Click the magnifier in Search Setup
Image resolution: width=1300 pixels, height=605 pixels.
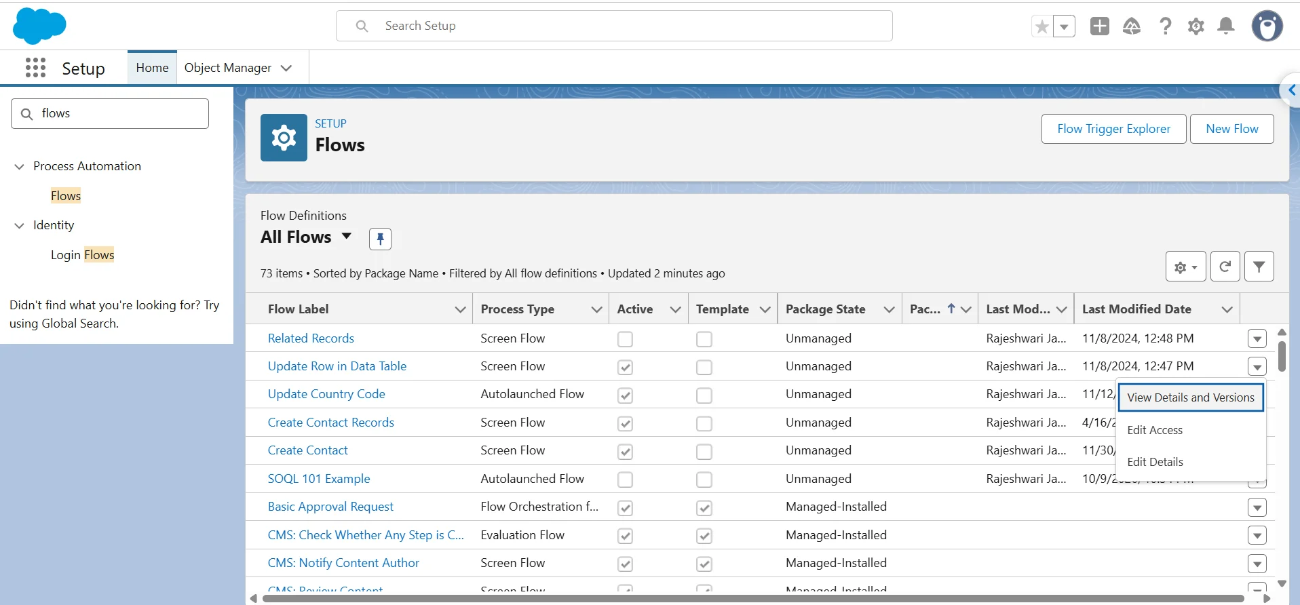coord(362,26)
